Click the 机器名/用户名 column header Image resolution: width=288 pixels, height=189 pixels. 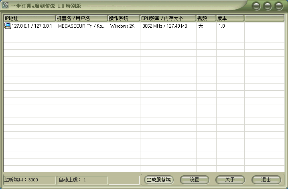[x=82, y=18]
